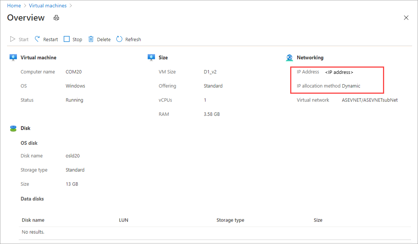Select the ASEVNET/ASEVNETsubNet virtual network
This screenshot has width=418, height=244.
coord(369,100)
